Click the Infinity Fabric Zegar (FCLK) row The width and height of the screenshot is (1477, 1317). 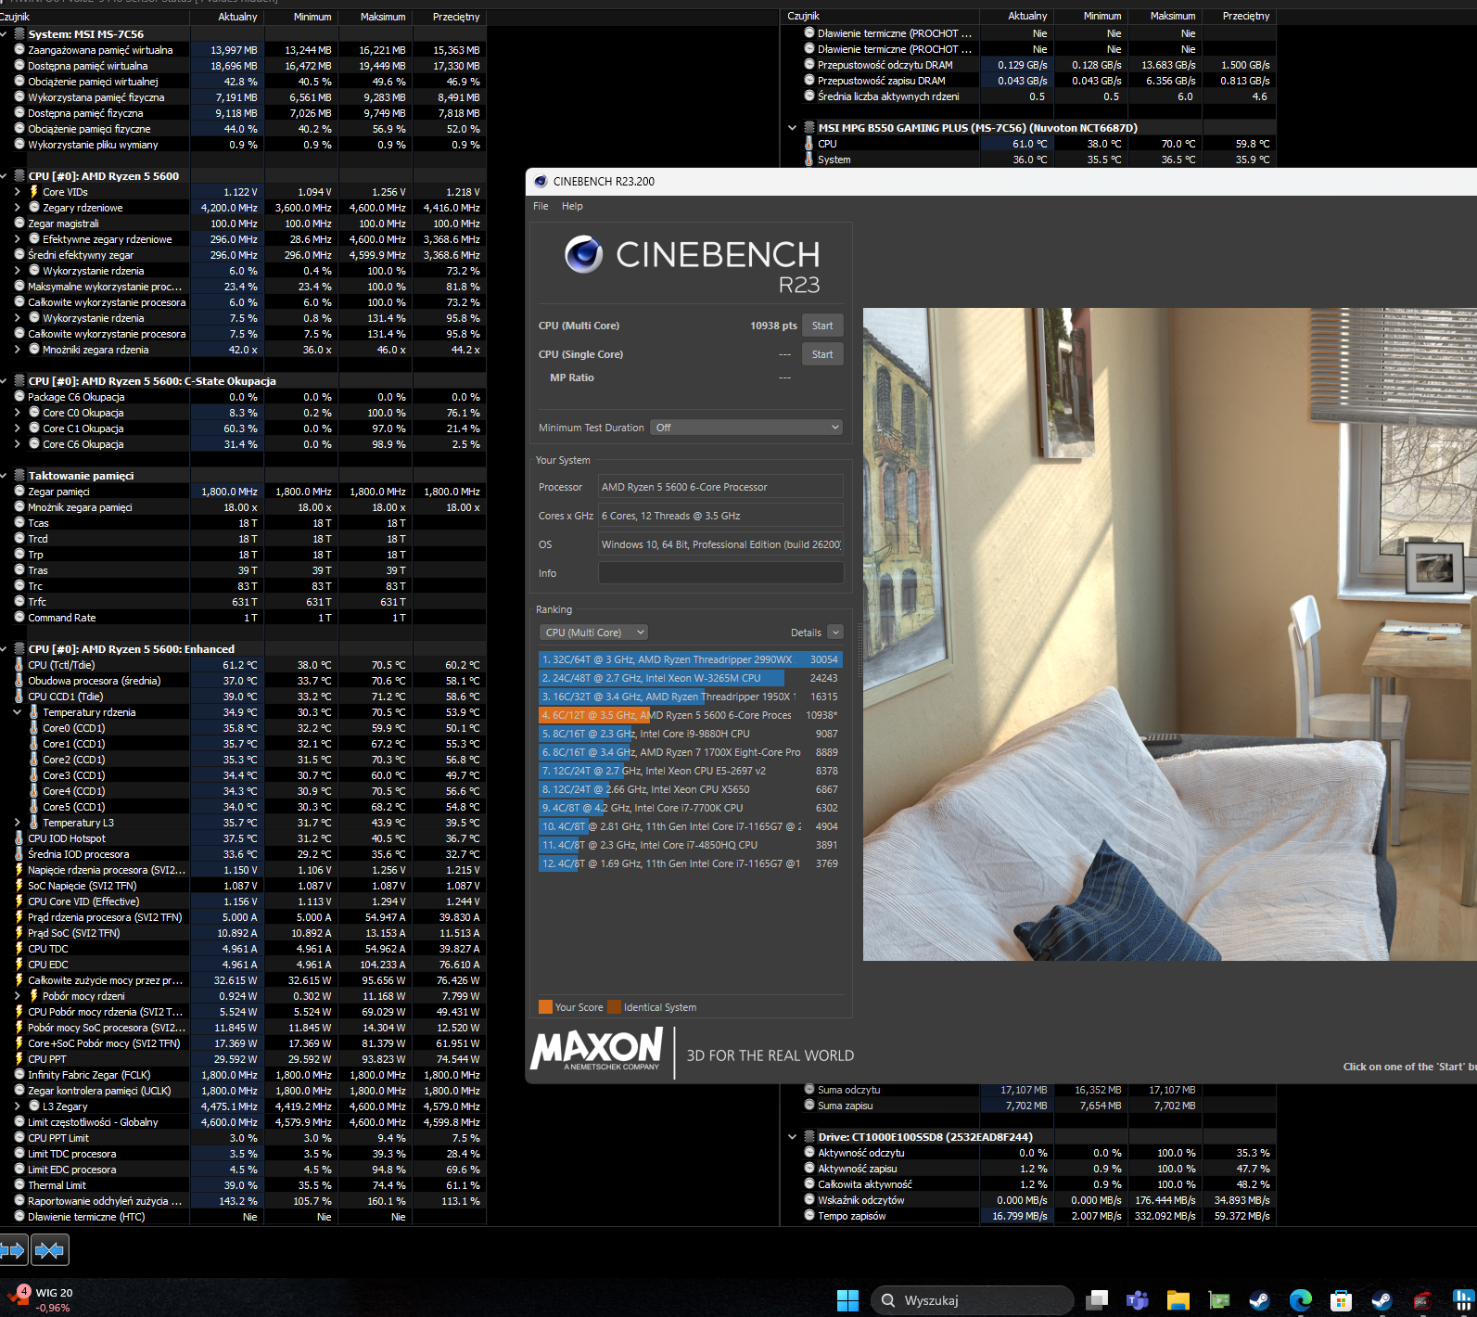[x=243, y=1075]
